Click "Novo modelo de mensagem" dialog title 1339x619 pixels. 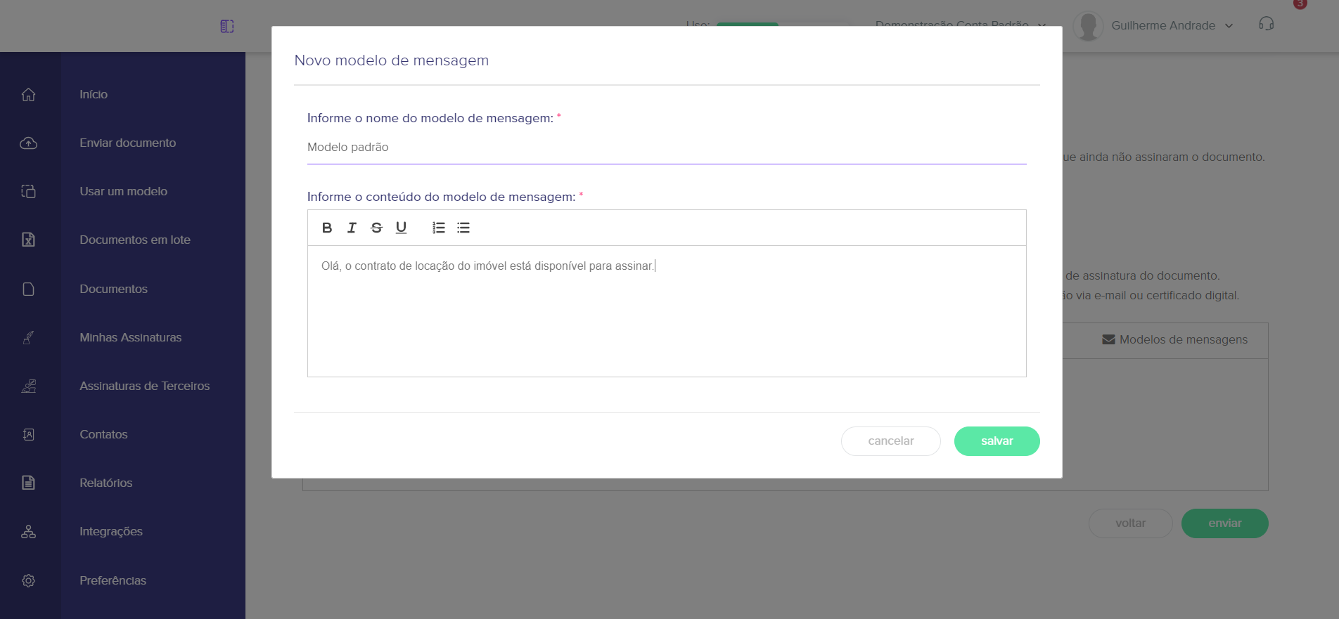(x=391, y=60)
